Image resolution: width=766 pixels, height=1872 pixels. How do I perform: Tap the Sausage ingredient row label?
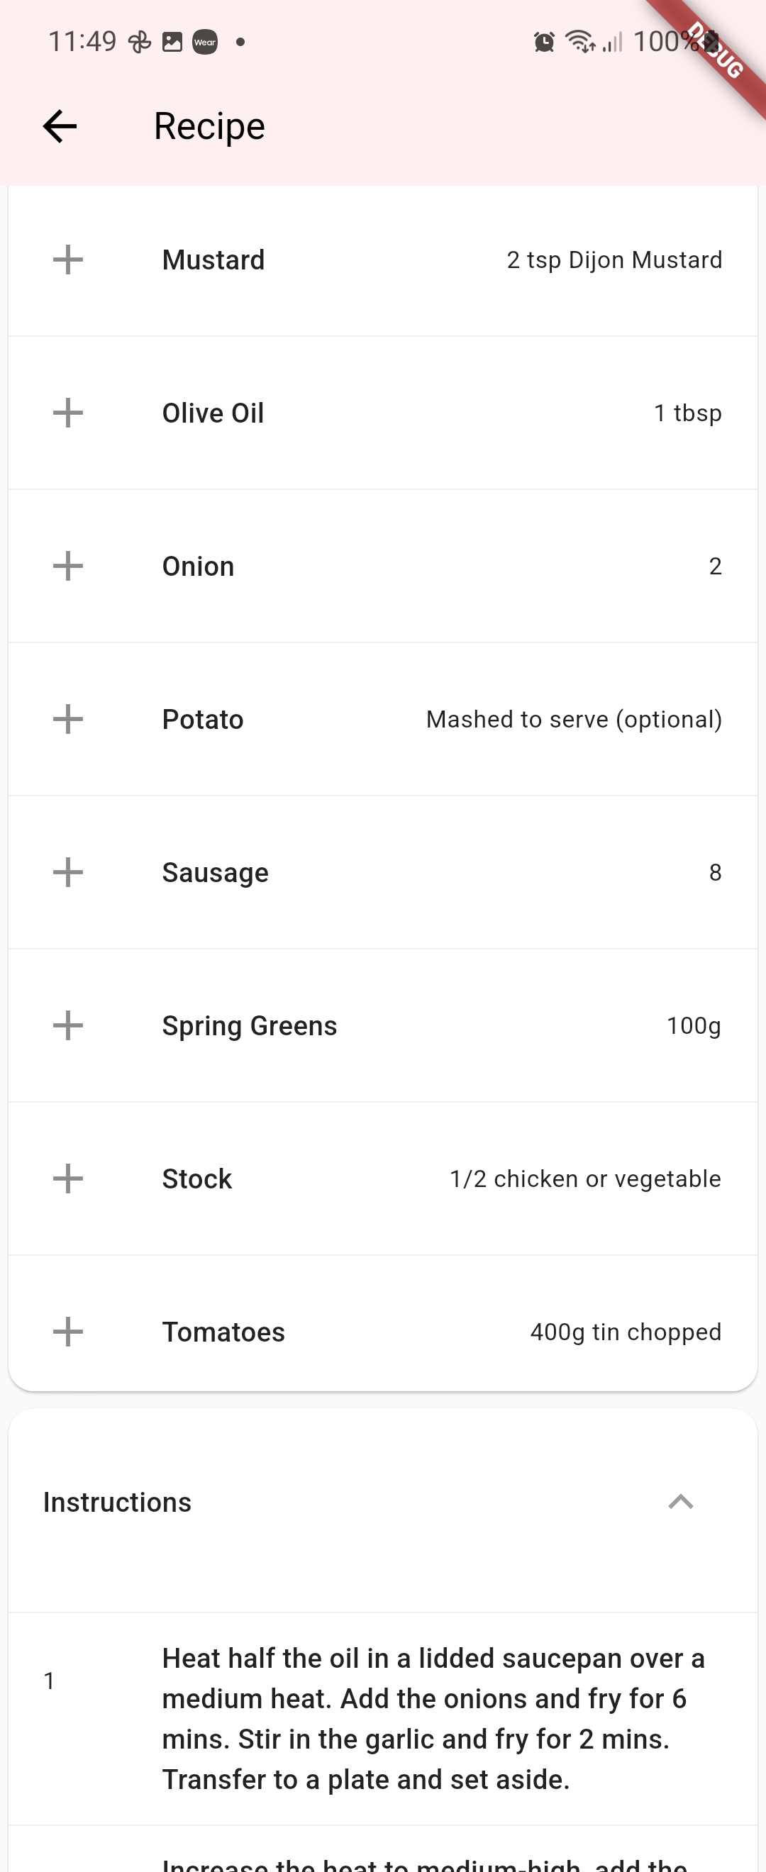[x=215, y=873]
